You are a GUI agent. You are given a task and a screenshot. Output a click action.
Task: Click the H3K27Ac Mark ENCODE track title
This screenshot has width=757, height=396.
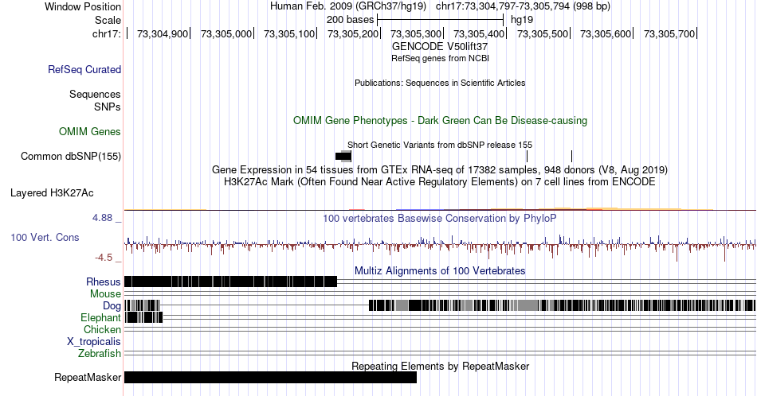tap(440, 181)
